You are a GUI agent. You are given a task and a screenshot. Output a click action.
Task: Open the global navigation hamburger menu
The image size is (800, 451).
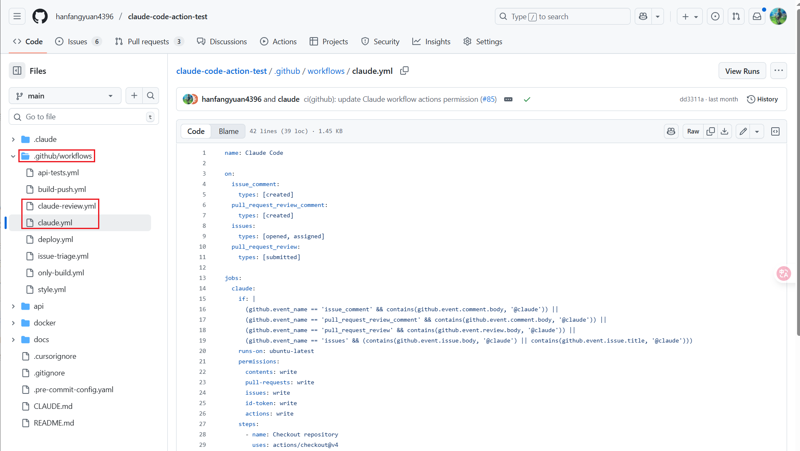pos(17,16)
